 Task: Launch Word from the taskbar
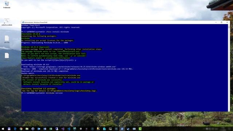45,129
